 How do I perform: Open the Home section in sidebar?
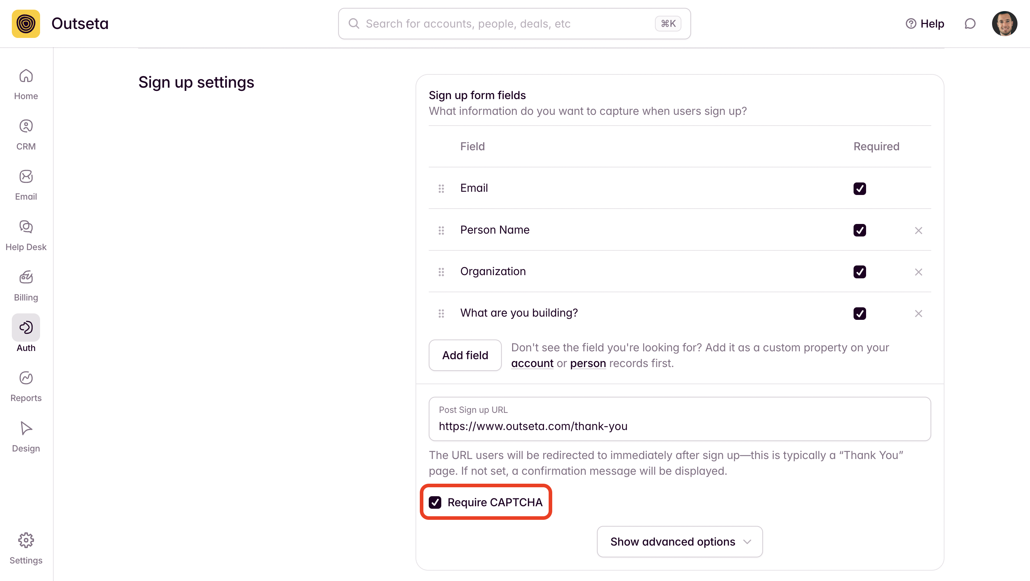[26, 84]
